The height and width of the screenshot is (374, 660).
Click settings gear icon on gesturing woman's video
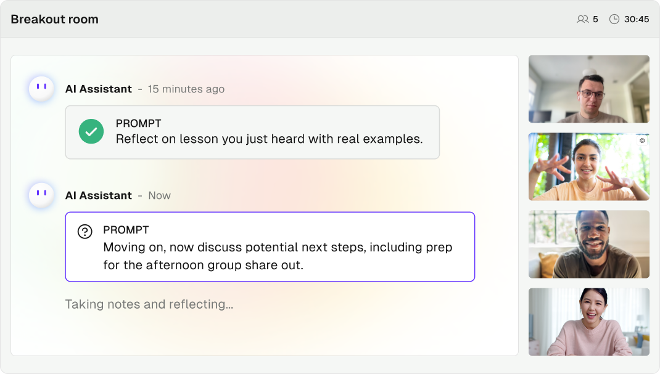[x=642, y=140]
